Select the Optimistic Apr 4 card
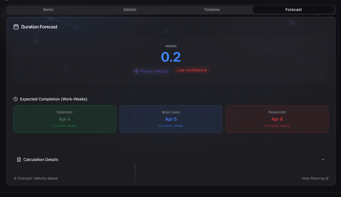The image size is (341, 197). (x=65, y=119)
